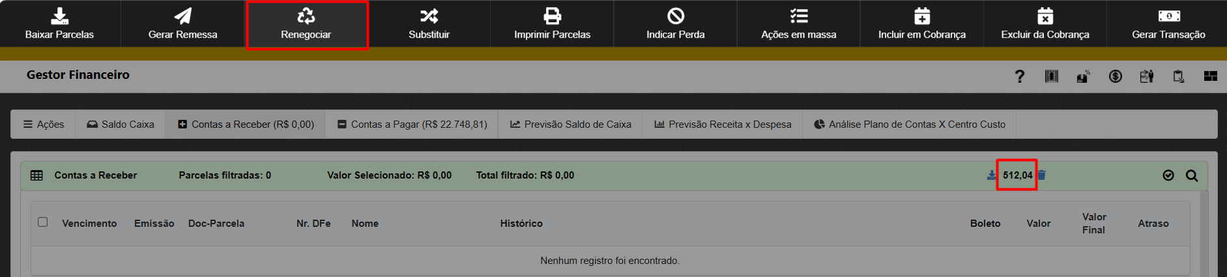The height and width of the screenshot is (277, 1227).
Task: Open the Contas a Pagar tab
Action: [x=412, y=124]
